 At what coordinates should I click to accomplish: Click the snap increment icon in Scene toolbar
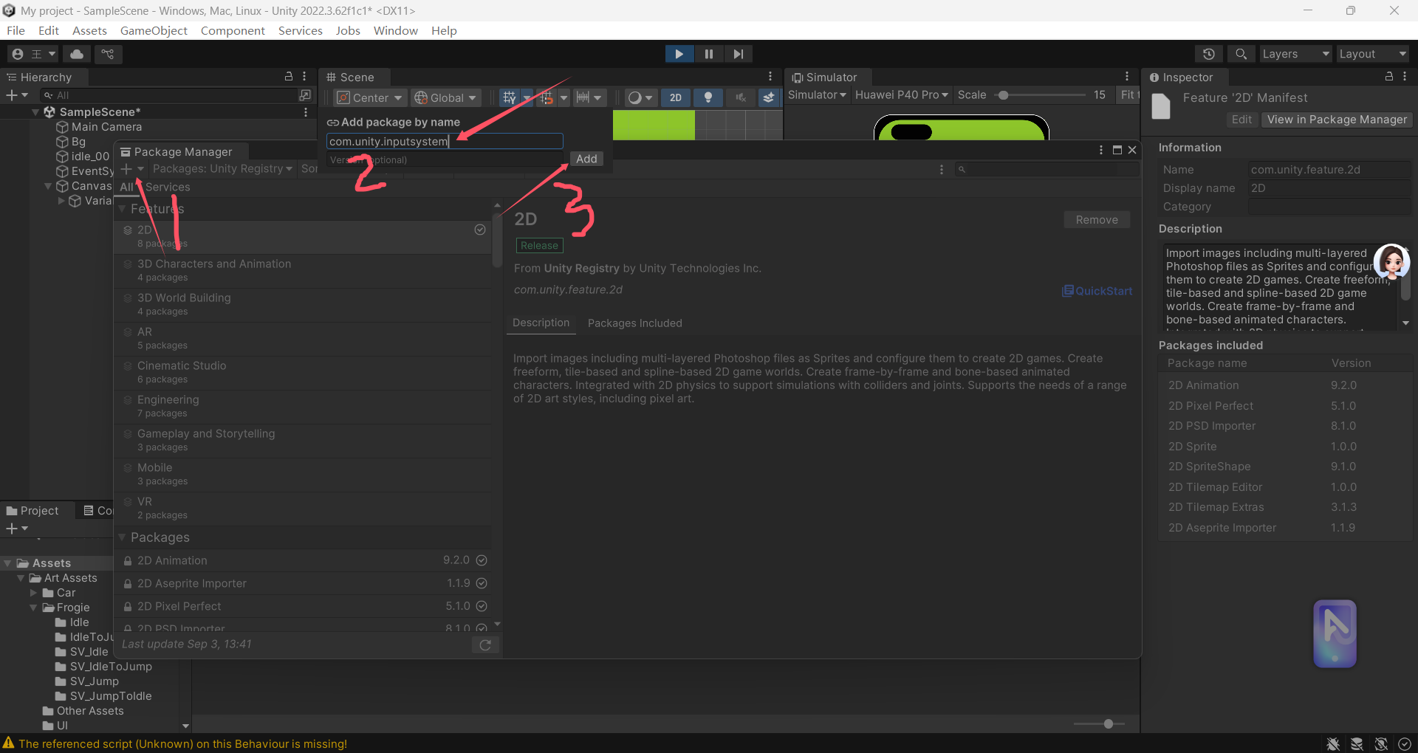pyautogui.click(x=546, y=97)
